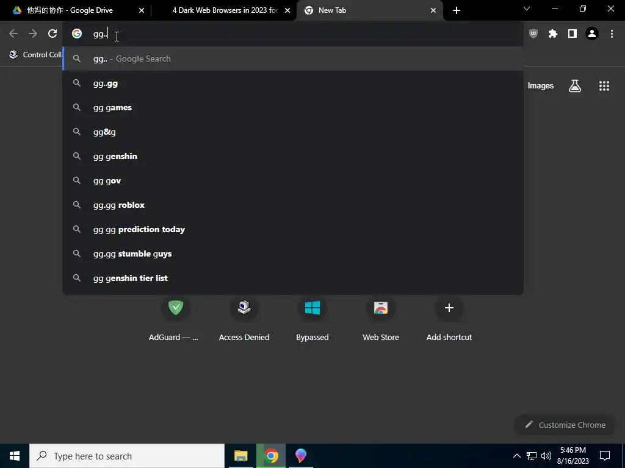This screenshot has width=625, height=468.
Task: Open the volume tray icon
Action: click(x=546, y=456)
